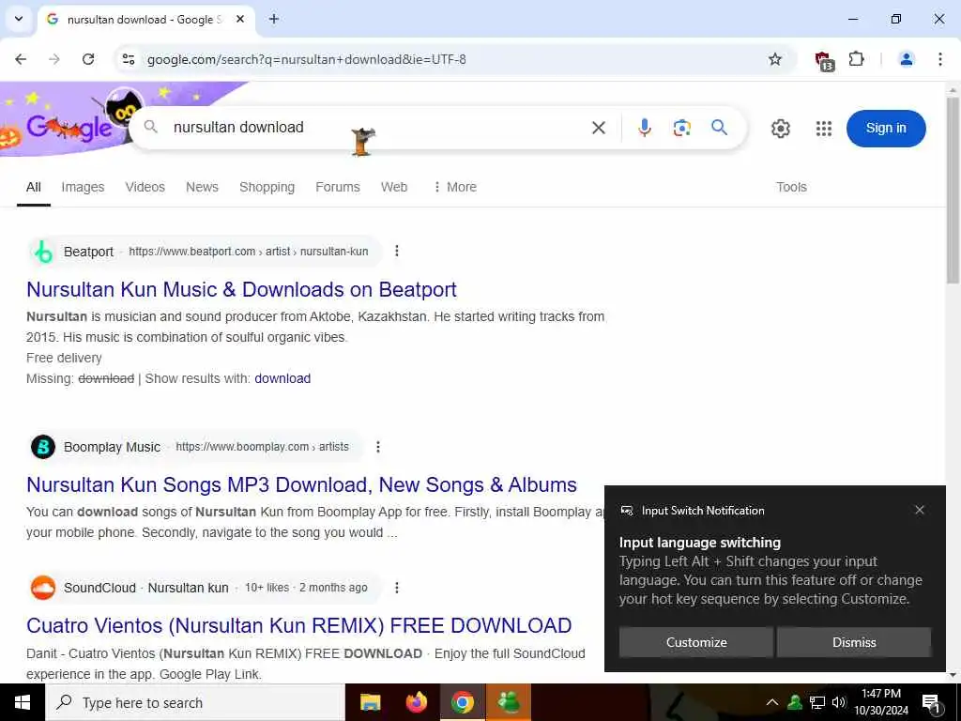This screenshot has height=721, width=961.
Task: Switch to the Forums tab
Action: 338,187
